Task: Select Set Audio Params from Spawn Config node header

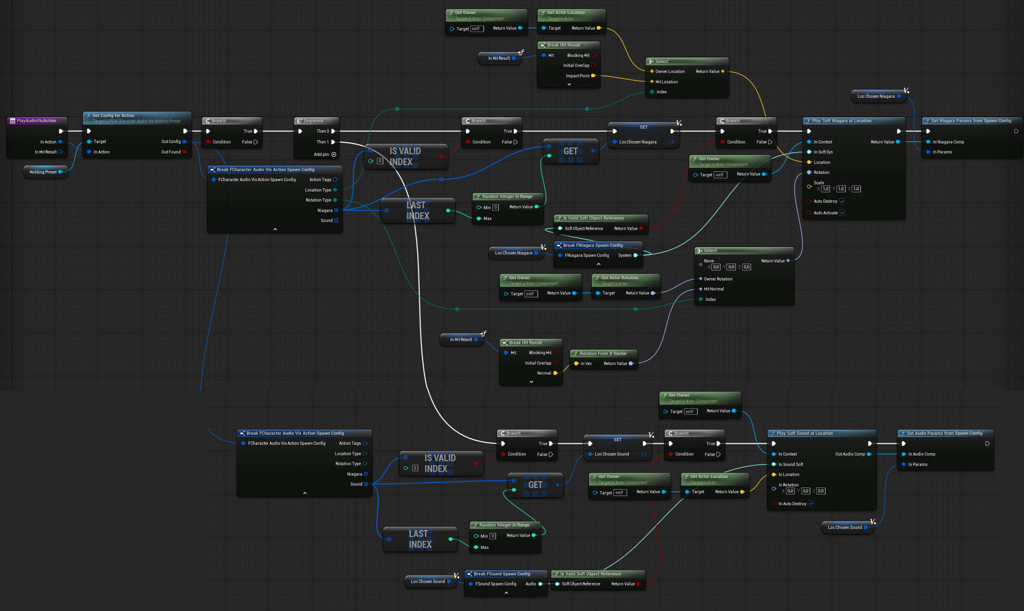Action: [x=944, y=433]
